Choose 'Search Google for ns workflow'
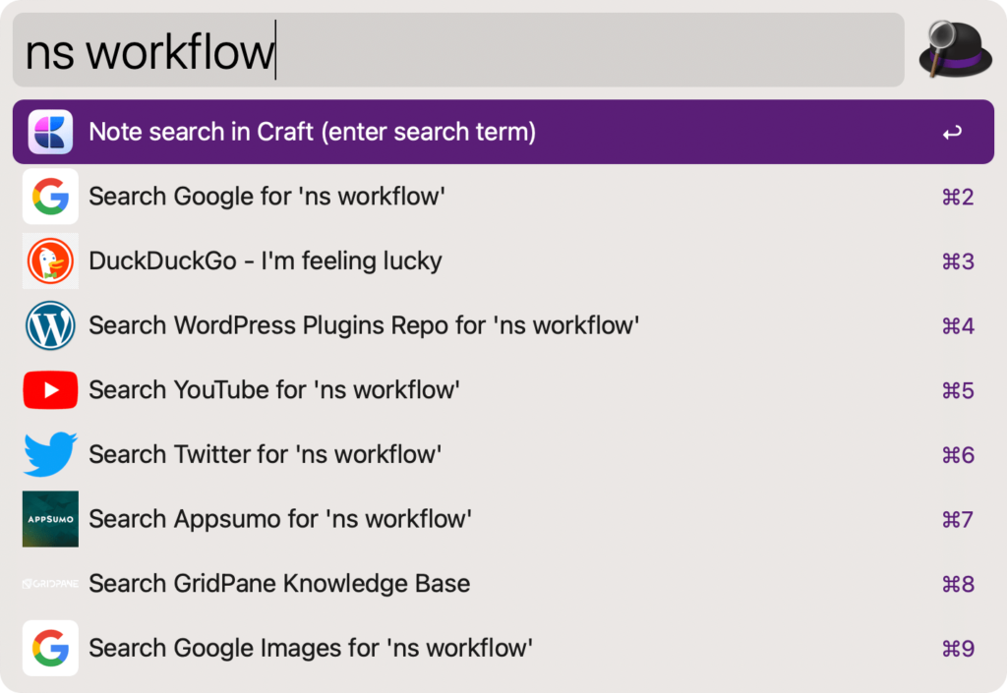The height and width of the screenshot is (693, 1007). tap(503, 197)
